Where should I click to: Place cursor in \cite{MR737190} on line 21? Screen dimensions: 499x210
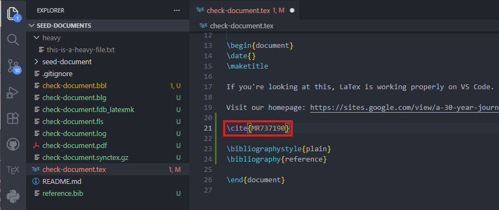pos(258,128)
